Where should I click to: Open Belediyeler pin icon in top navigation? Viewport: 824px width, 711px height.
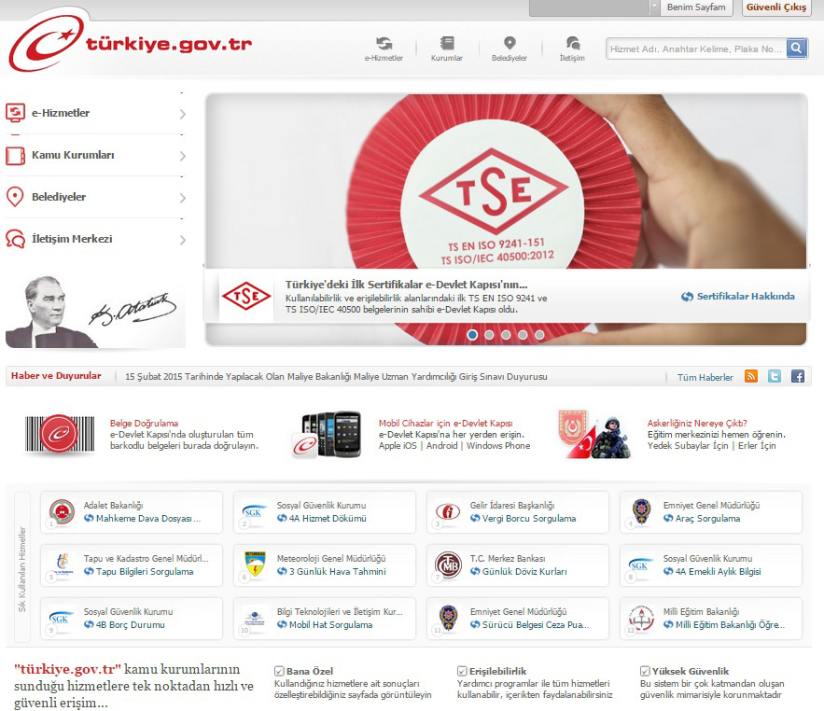510,43
